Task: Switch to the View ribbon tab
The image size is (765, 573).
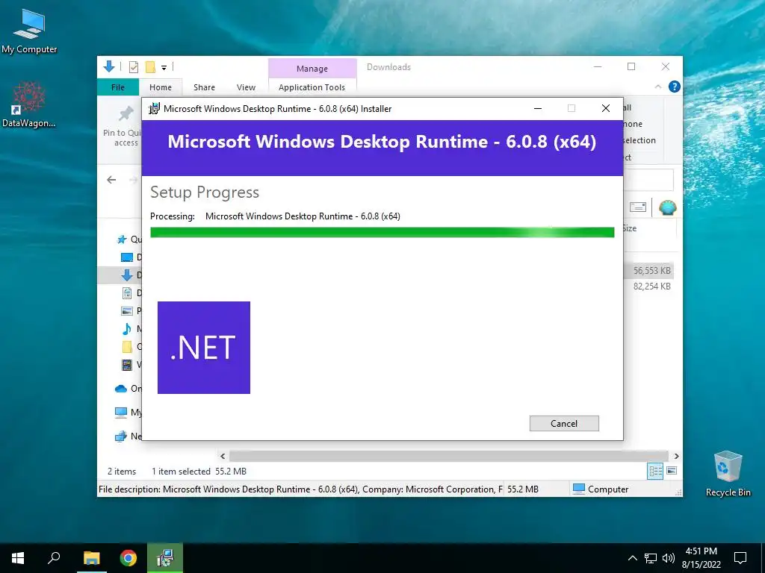Action: pyautogui.click(x=246, y=87)
